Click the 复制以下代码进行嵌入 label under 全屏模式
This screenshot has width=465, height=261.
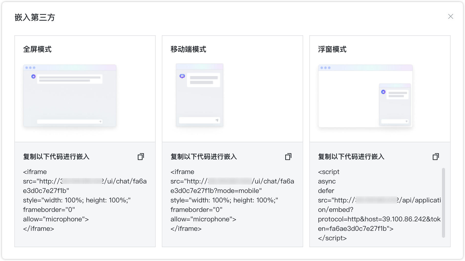[x=57, y=157]
